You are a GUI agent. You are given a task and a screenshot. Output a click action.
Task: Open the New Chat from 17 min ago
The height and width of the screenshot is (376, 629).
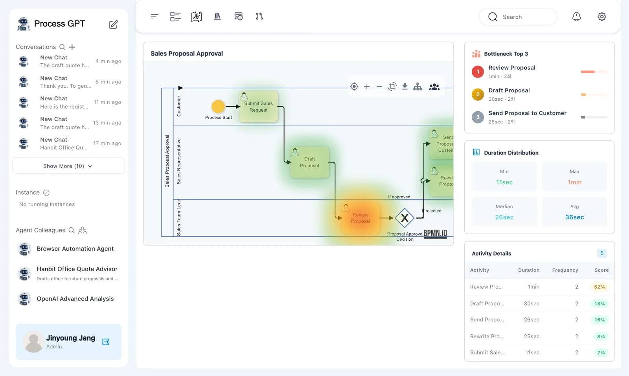(x=68, y=144)
